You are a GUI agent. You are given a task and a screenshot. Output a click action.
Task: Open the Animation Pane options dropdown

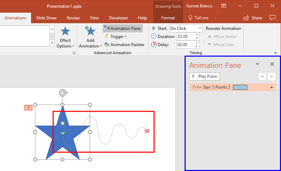(258, 64)
